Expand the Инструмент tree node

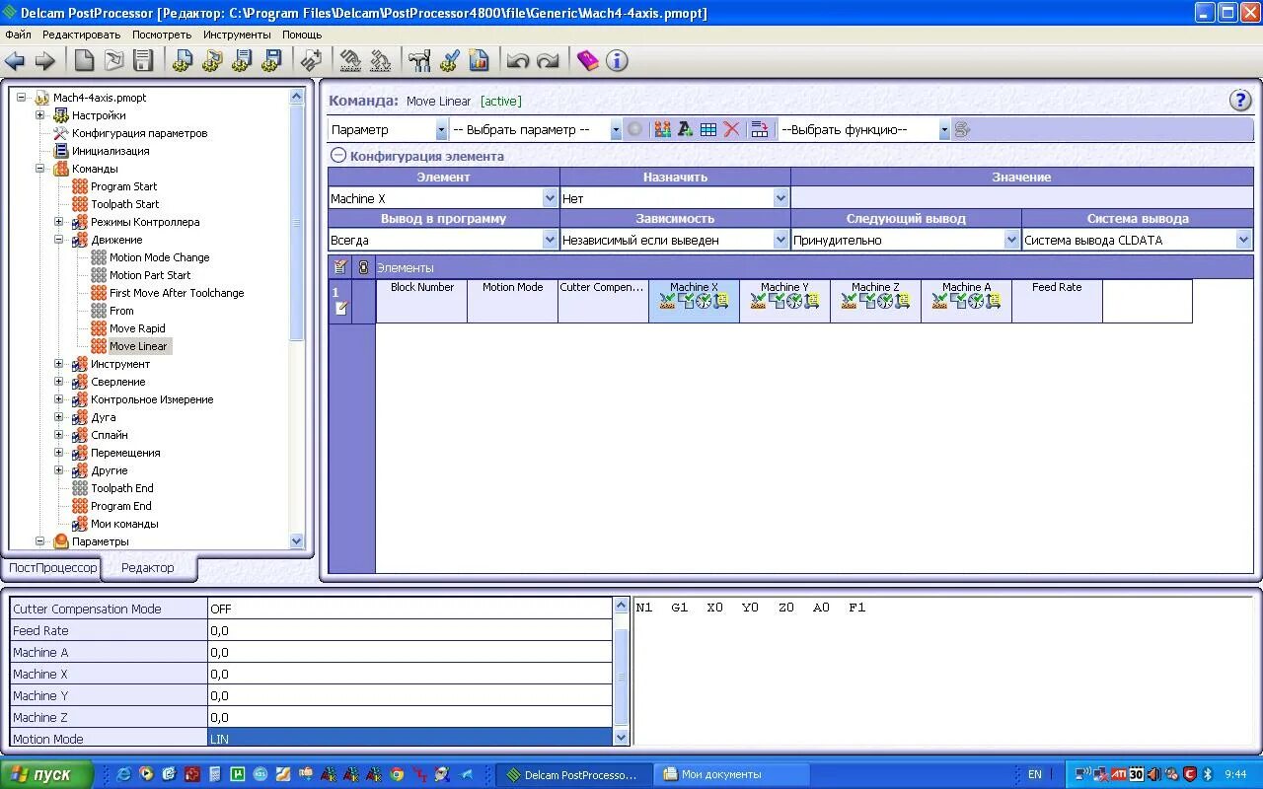coord(59,364)
